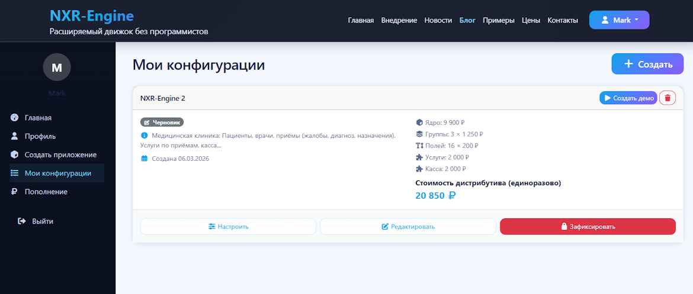Click the Зафиксировать button label
The width and height of the screenshot is (693, 294).
tap(592, 227)
